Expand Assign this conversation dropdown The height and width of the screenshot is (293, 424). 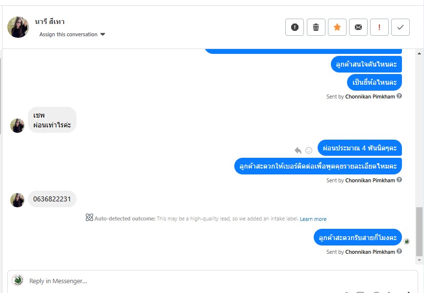(x=73, y=34)
